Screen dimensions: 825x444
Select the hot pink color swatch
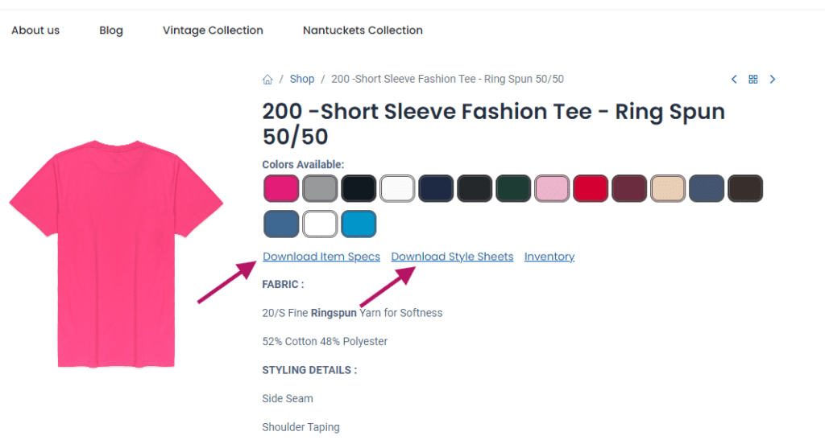[x=281, y=188]
